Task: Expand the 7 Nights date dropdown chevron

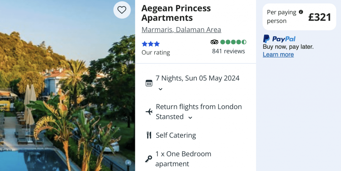Action: pos(160,89)
